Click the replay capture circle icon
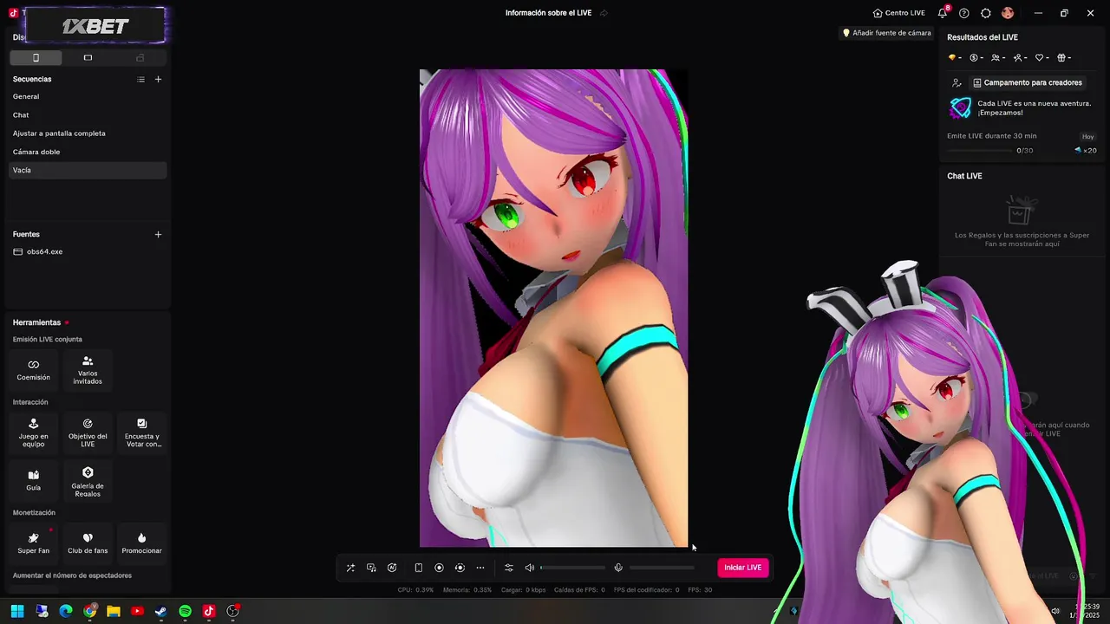Viewport: 1110px width, 624px height. click(x=460, y=568)
